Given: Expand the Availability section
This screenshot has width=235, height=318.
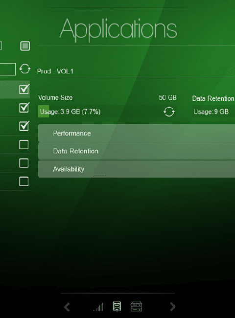Looking at the screenshot, I should click(x=137, y=169).
